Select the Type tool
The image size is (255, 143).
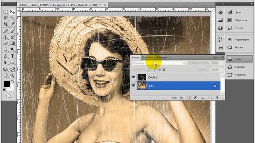[12, 56]
